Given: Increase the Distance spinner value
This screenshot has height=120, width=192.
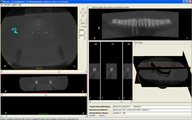Looking at the screenshot, I should 84,37.
